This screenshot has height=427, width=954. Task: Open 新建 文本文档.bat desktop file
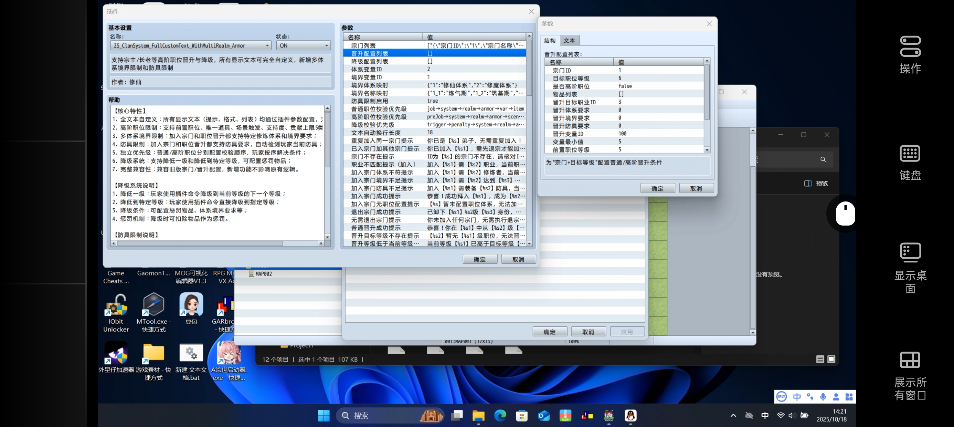point(191,361)
